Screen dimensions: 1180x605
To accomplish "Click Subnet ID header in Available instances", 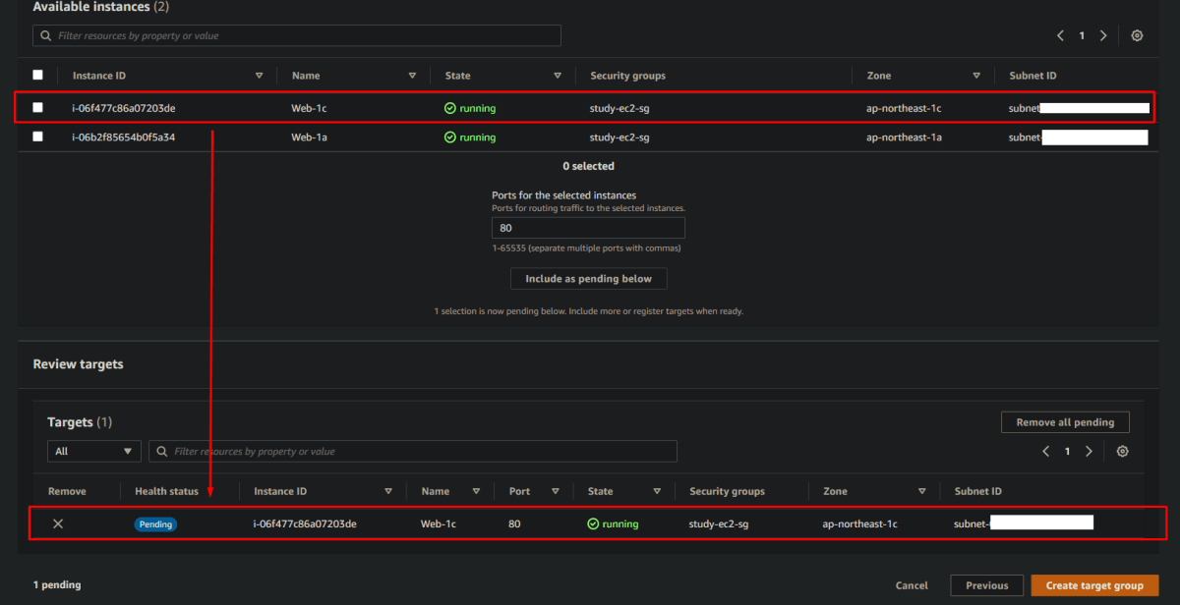I will [1032, 76].
